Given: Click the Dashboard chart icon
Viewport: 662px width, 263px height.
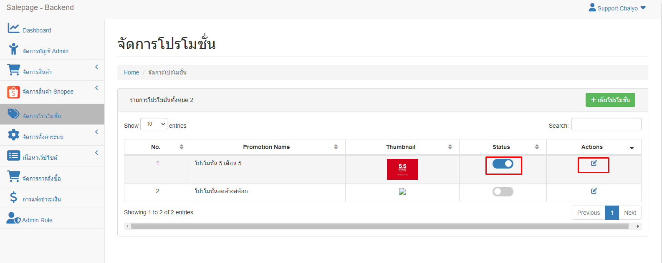Looking at the screenshot, I should click(x=13, y=28).
